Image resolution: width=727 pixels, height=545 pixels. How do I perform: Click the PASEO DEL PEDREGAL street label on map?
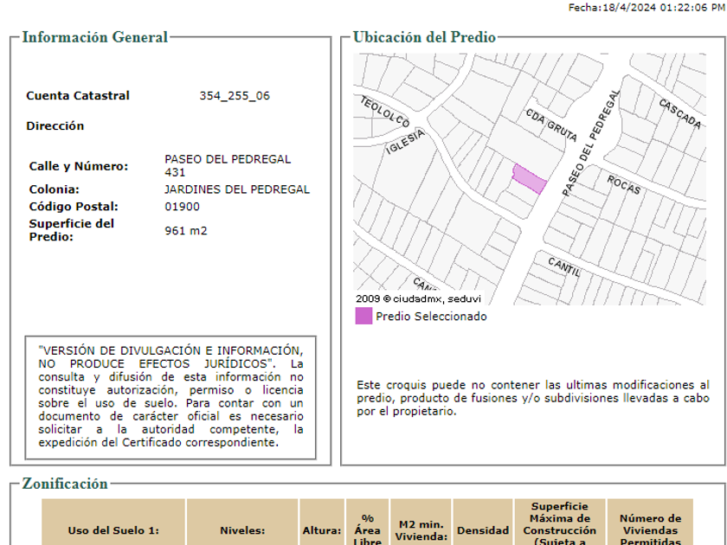[591, 143]
